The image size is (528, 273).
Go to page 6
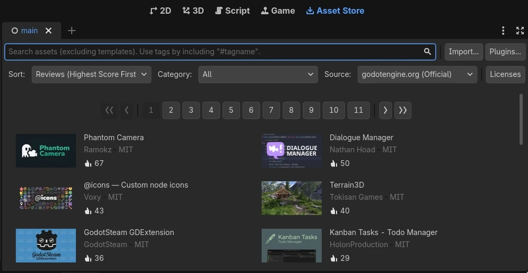point(251,110)
